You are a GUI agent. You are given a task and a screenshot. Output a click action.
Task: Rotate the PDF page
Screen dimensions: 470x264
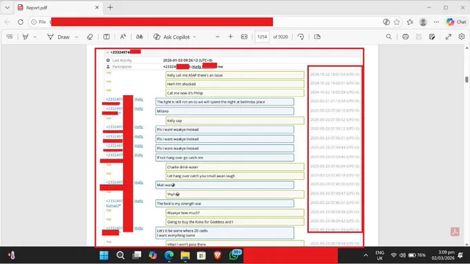click(x=301, y=37)
